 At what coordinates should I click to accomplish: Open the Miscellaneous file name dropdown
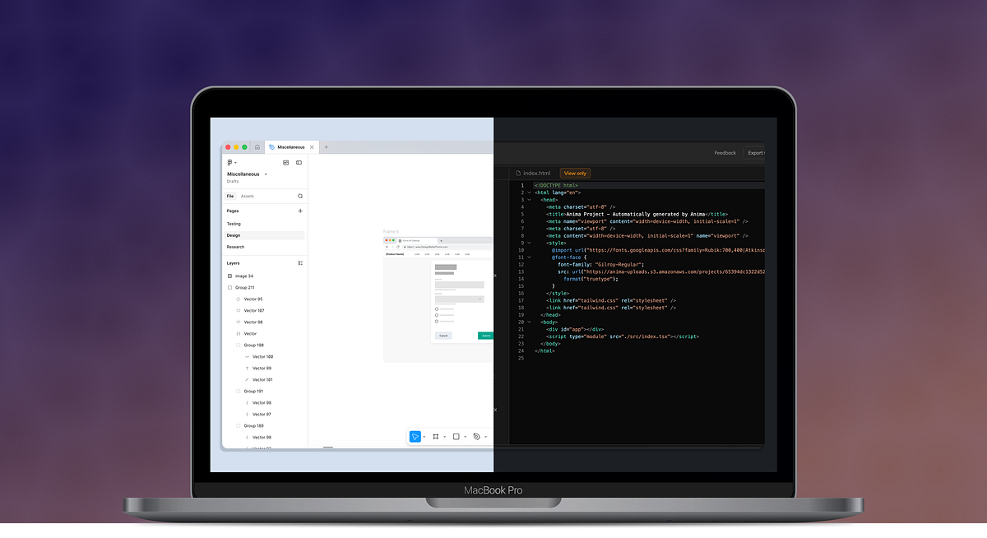(266, 174)
